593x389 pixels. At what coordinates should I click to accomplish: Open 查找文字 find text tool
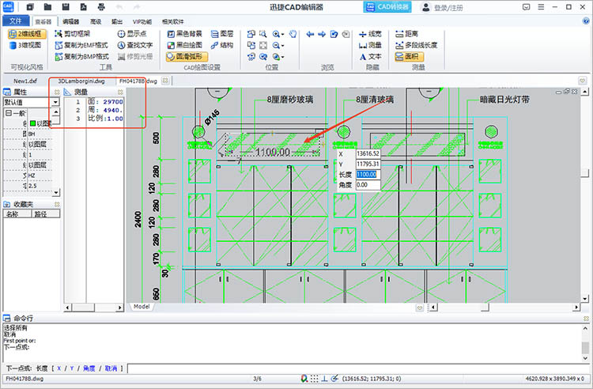click(x=134, y=45)
